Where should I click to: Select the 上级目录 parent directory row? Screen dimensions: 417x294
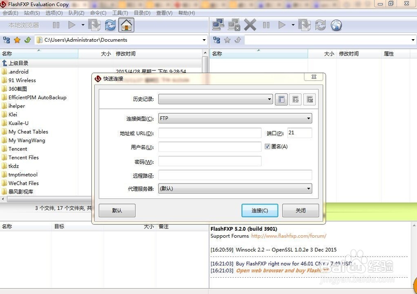click(x=101, y=63)
